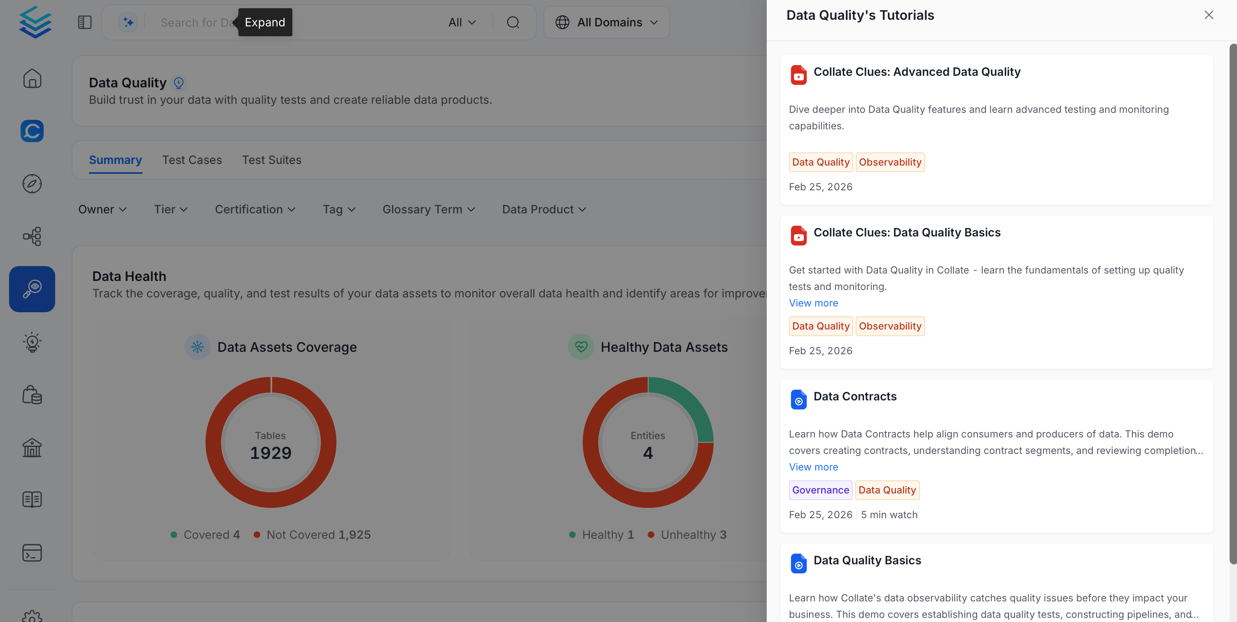Click Data Quality tag on Data Contracts card
The height and width of the screenshot is (622, 1237).
pyautogui.click(x=887, y=490)
